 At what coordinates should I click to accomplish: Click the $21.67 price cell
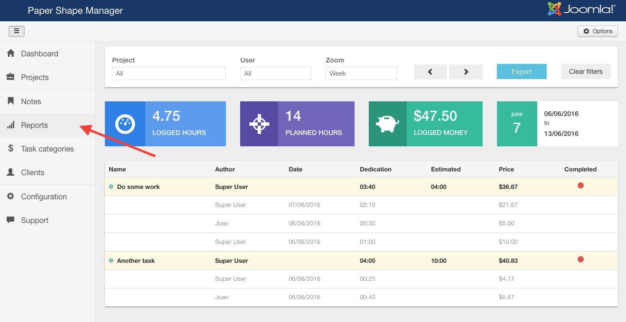[508, 205]
